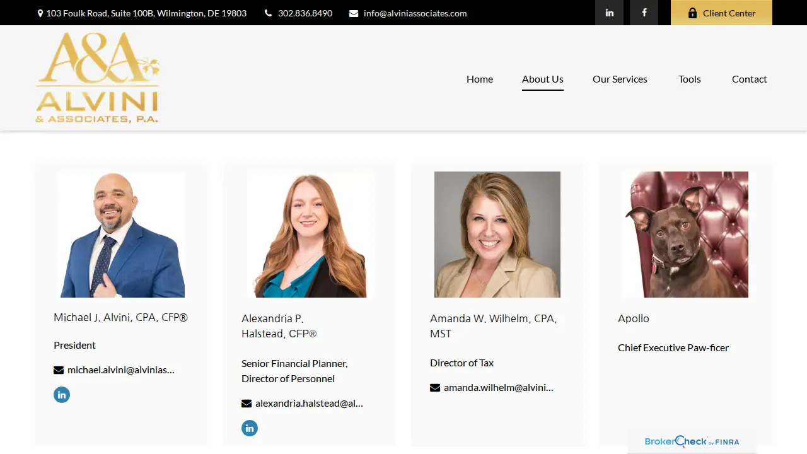Open Michael Alvini's LinkedIn profile icon
807x454 pixels.
coord(62,395)
